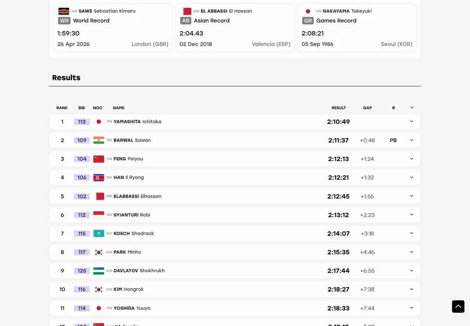Click China flag beside FENG Peiyou
The height and width of the screenshot is (326, 470).
pos(99,159)
